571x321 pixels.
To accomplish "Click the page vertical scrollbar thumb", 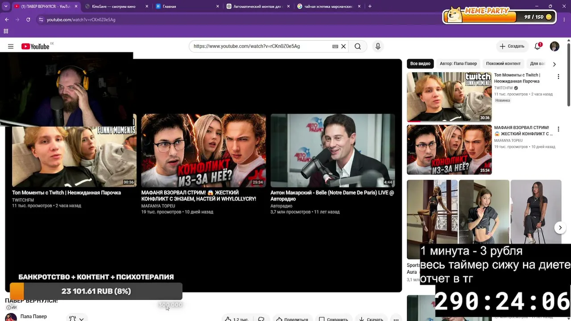I will pyautogui.click(x=569, y=75).
